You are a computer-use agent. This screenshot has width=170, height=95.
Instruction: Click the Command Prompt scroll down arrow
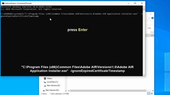tap(144, 75)
